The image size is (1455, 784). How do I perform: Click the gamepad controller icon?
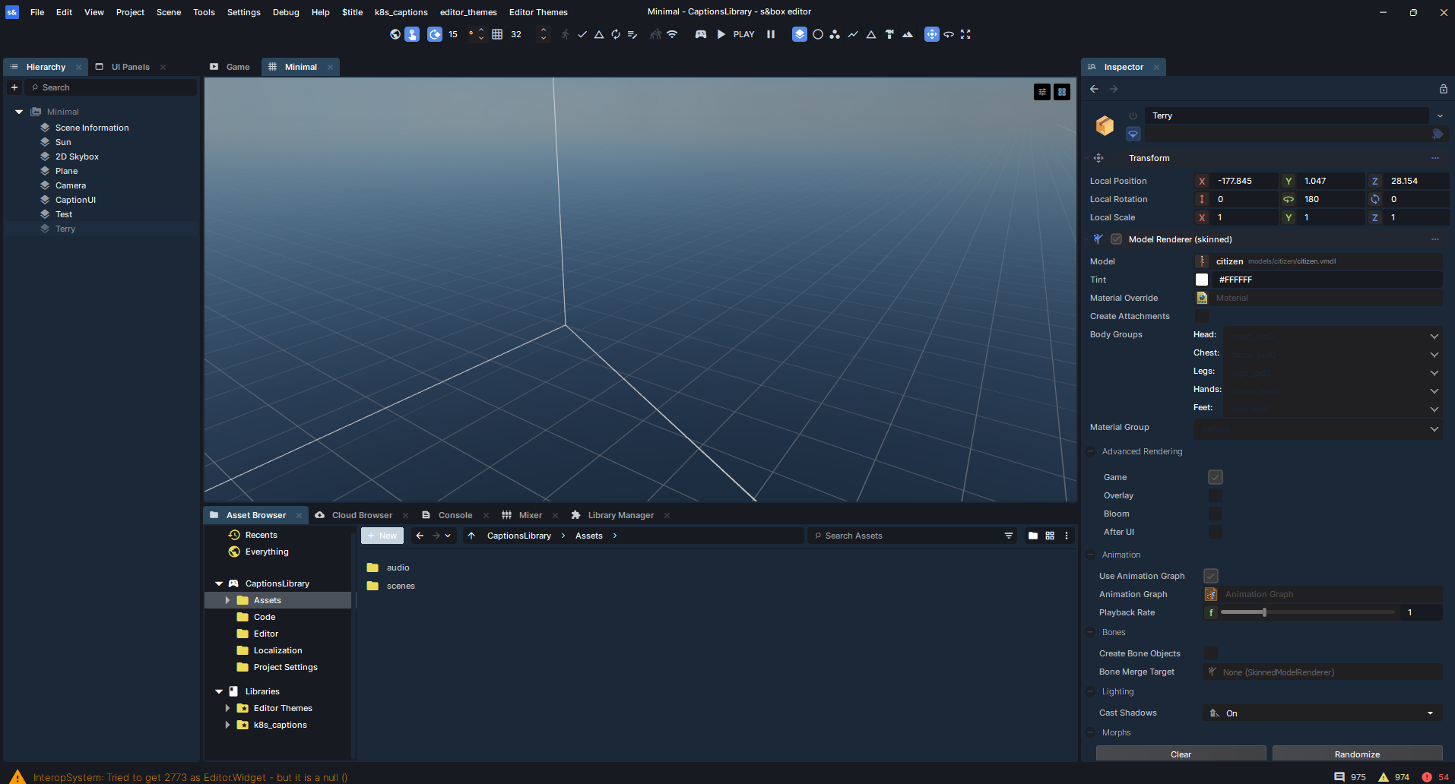coord(701,34)
